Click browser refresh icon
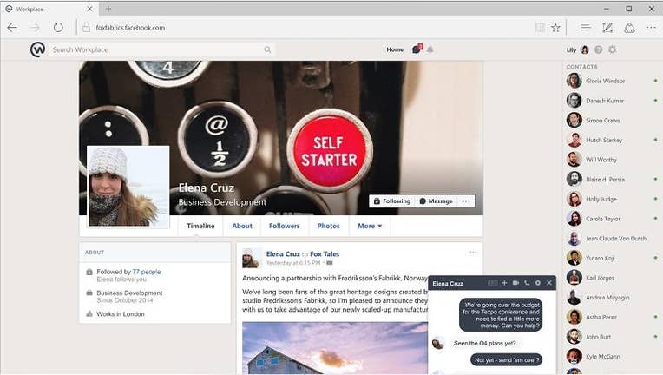The image size is (663, 375). click(58, 28)
